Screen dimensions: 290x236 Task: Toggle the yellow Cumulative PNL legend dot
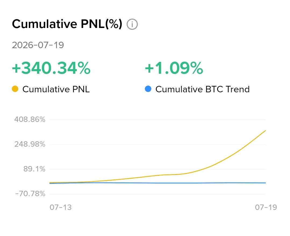tap(15, 89)
